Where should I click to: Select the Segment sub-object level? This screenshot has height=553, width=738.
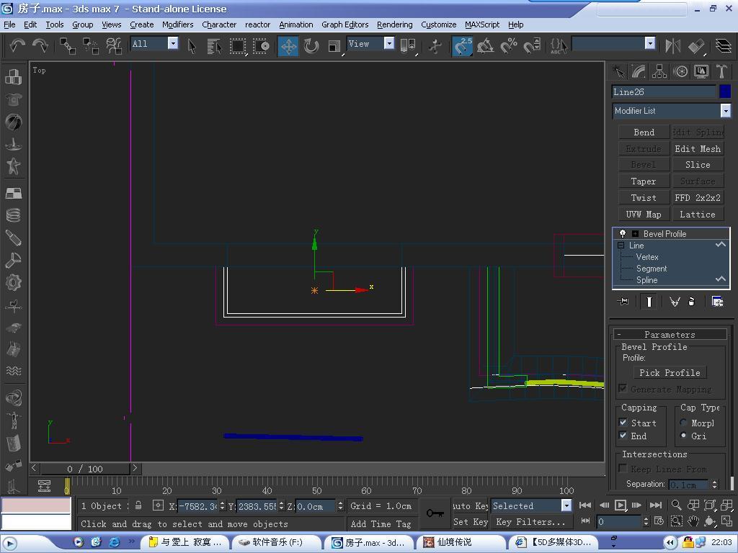tap(652, 269)
